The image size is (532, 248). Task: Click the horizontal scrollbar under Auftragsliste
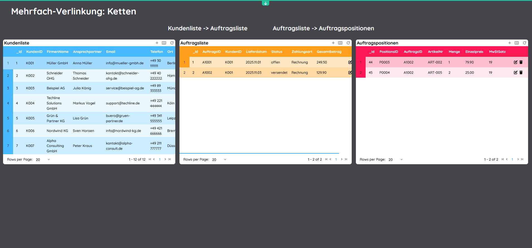[x=259, y=153]
